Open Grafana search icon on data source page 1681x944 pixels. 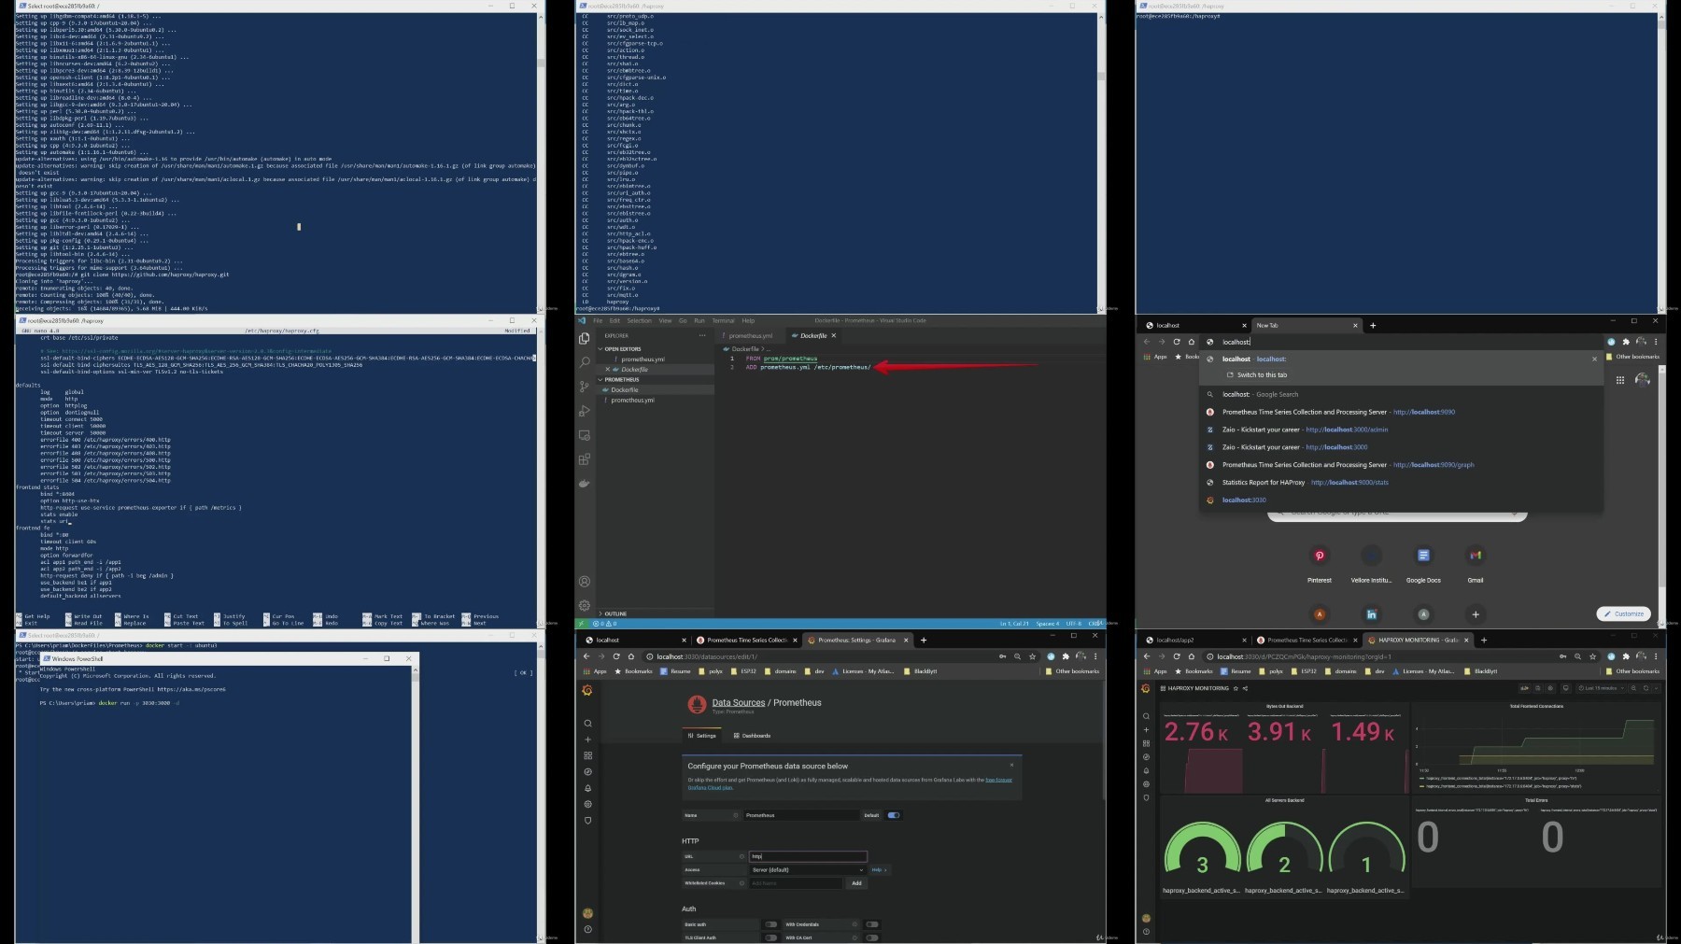click(587, 724)
